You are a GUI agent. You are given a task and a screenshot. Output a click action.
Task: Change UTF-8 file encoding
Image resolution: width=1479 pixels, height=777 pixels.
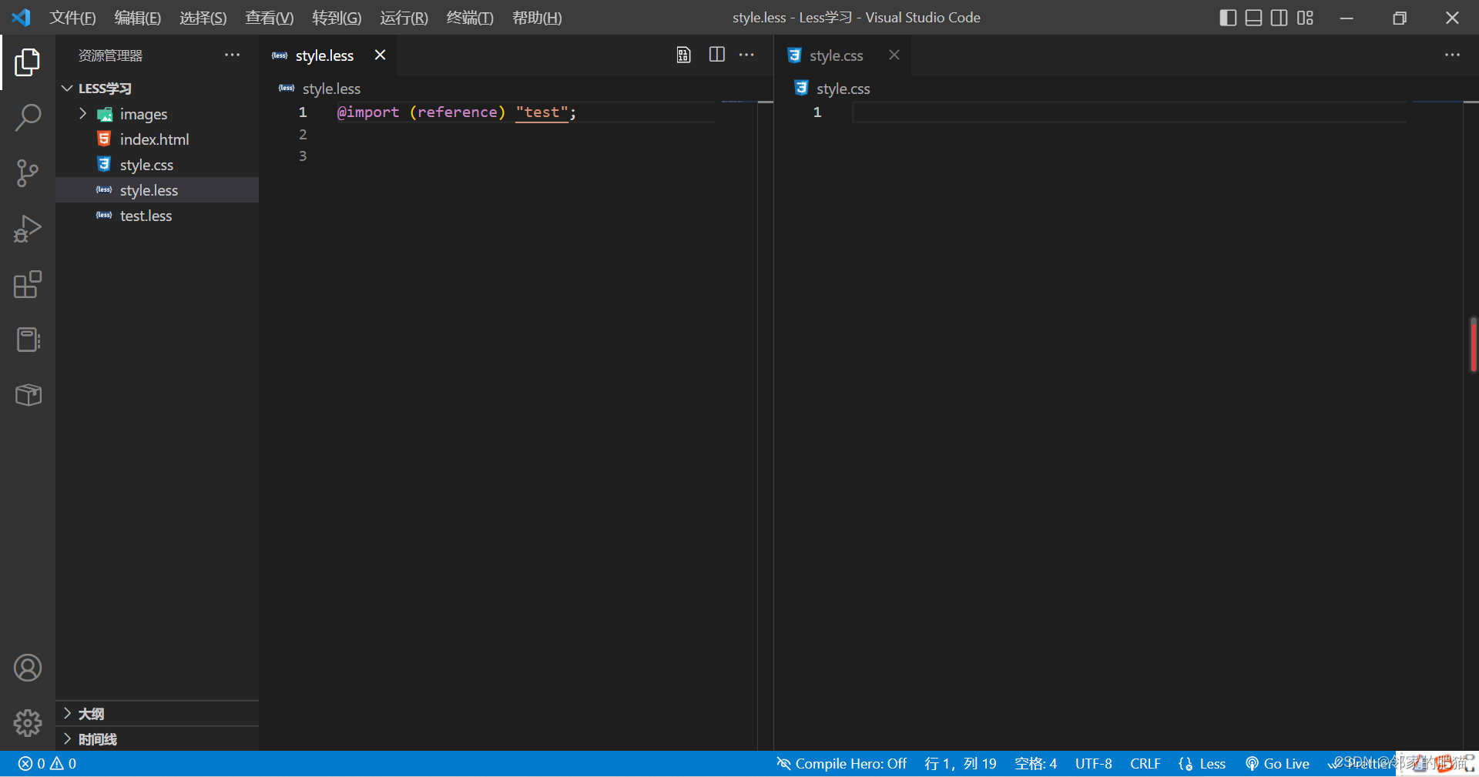tap(1093, 764)
